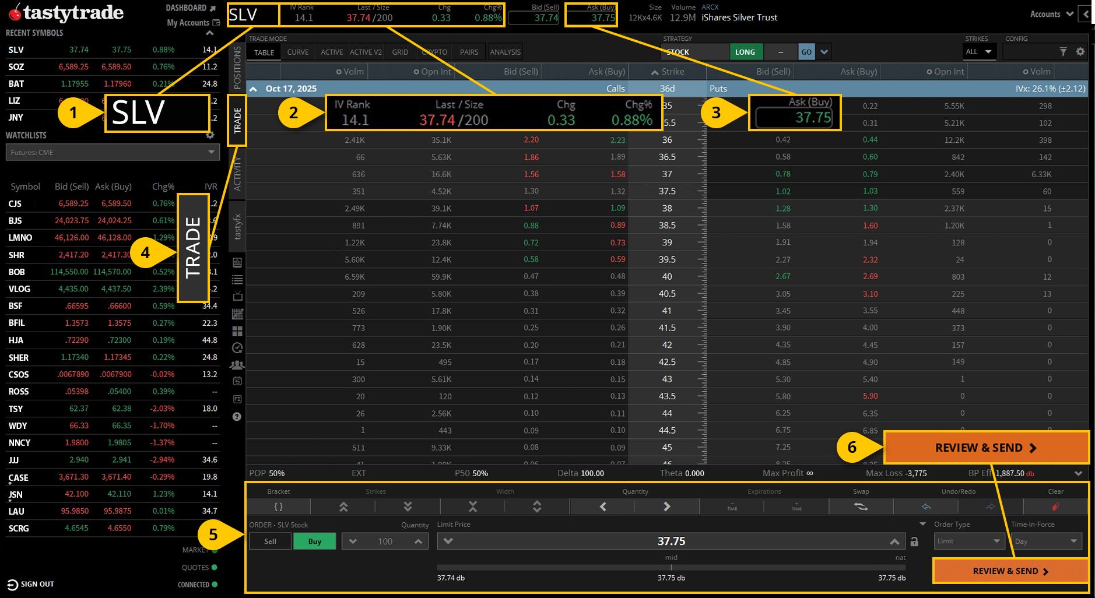Open the watchlists settings gear

pos(210,134)
